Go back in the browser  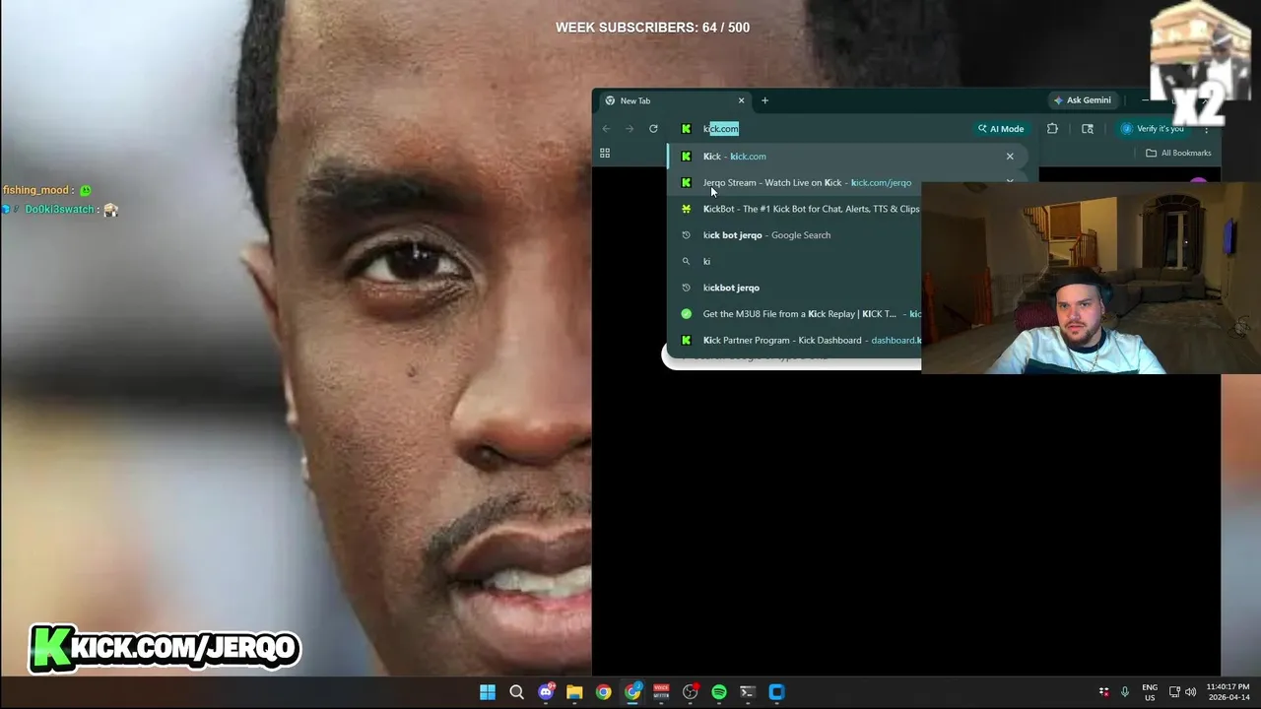click(606, 129)
